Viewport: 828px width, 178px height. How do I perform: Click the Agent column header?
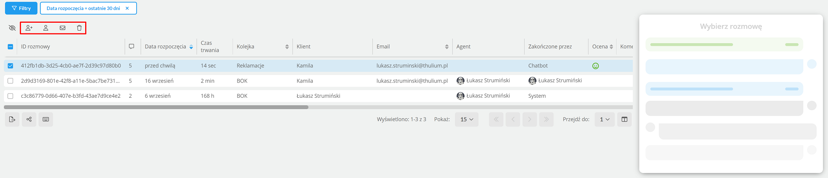[x=463, y=47]
